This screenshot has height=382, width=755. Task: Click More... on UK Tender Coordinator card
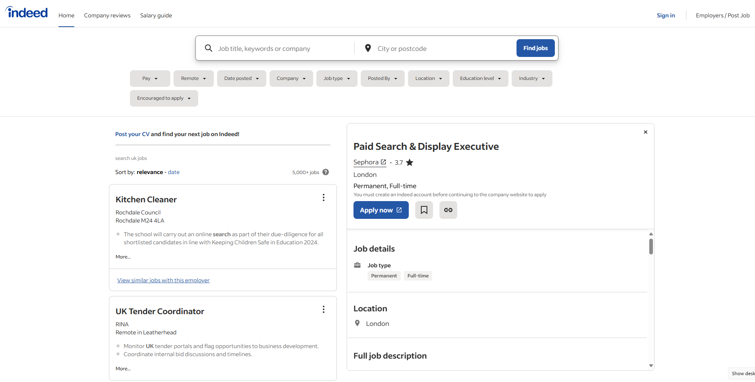coord(123,369)
